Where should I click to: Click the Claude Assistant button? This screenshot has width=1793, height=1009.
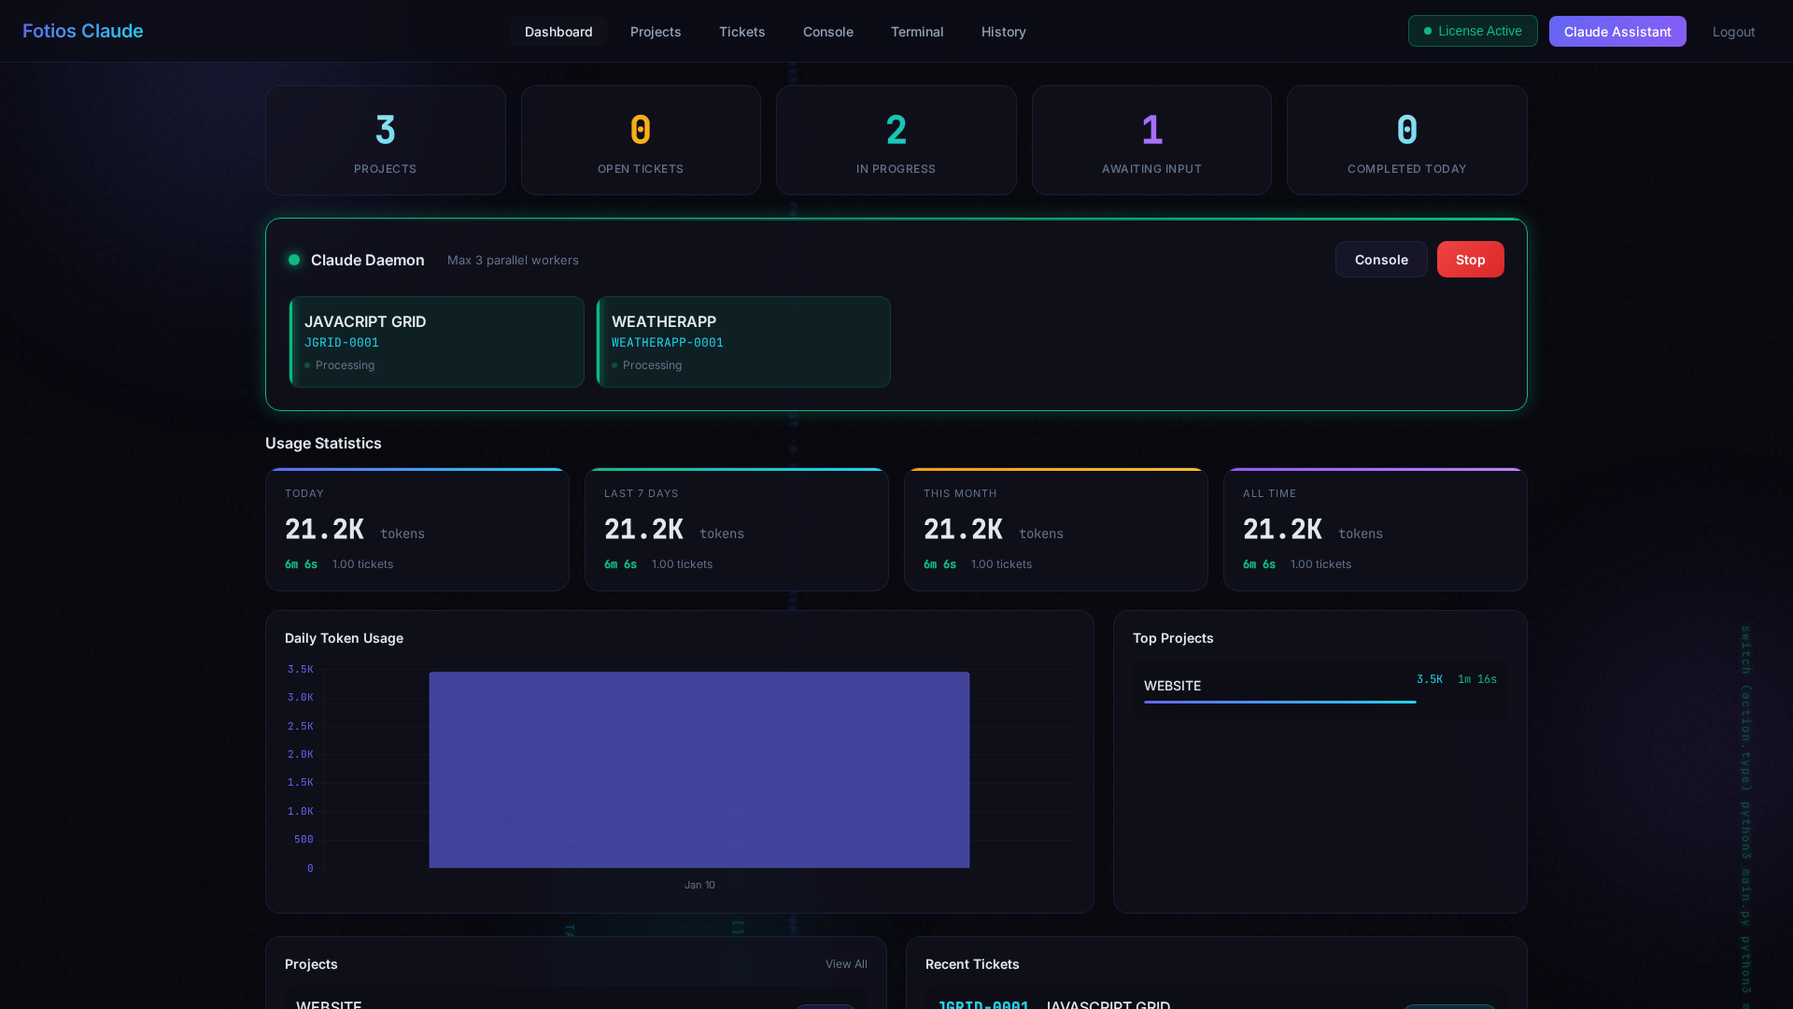click(1617, 31)
